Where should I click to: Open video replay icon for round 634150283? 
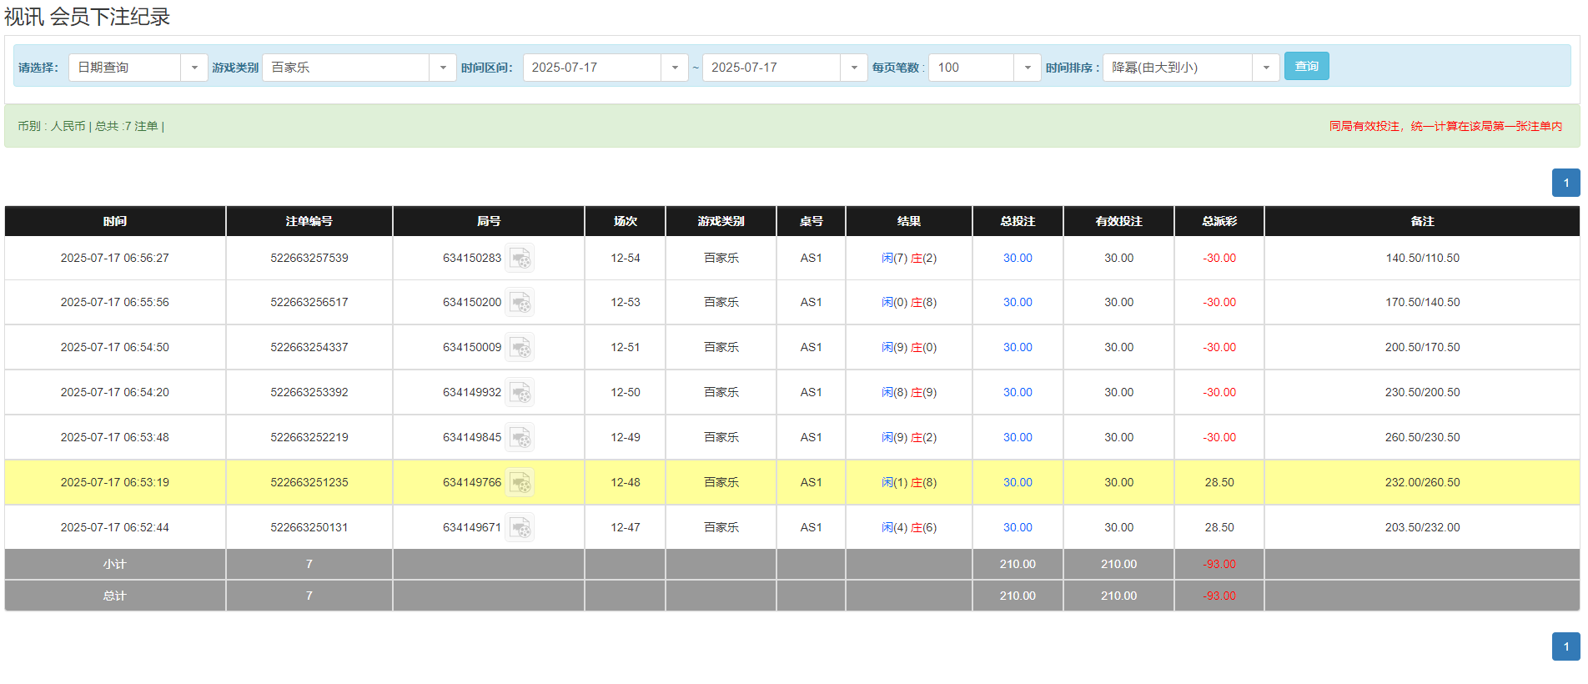520,259
